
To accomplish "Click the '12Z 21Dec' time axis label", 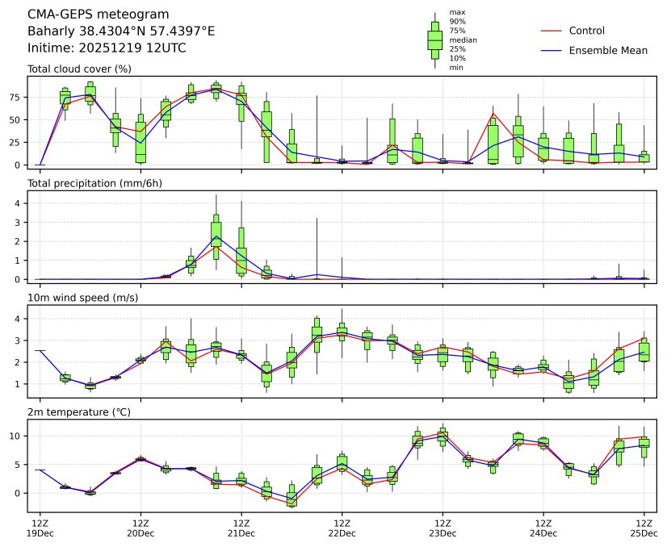I will (x=241, y=528).
